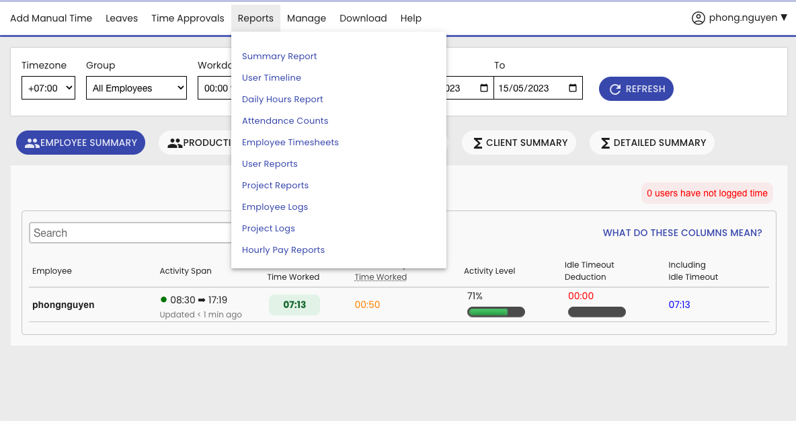Click the calendar icon on the From date
This screenshot has height=421, width=796.
[x=483, y=88]
